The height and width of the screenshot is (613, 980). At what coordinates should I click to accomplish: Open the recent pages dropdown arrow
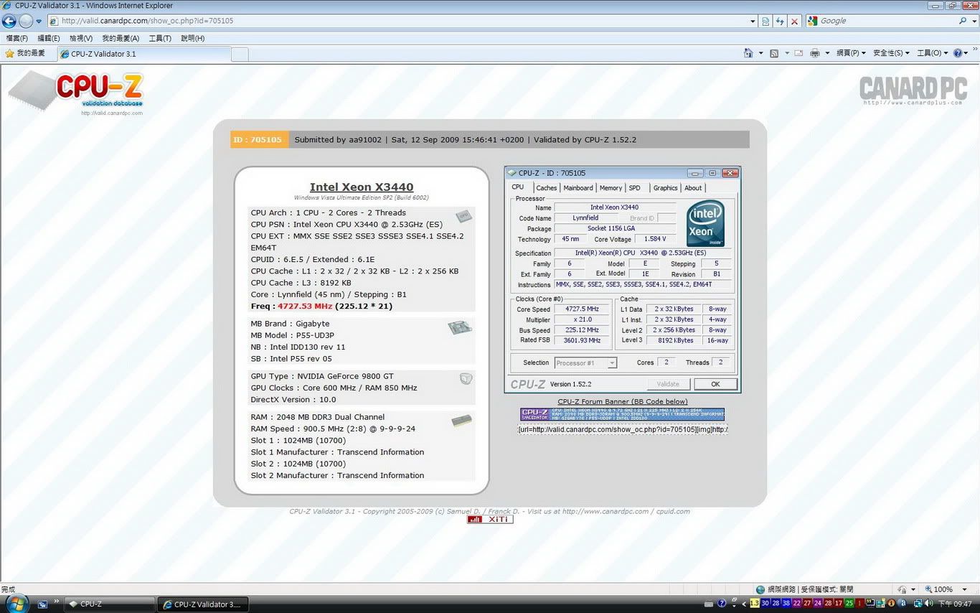(x=39, y=22)
